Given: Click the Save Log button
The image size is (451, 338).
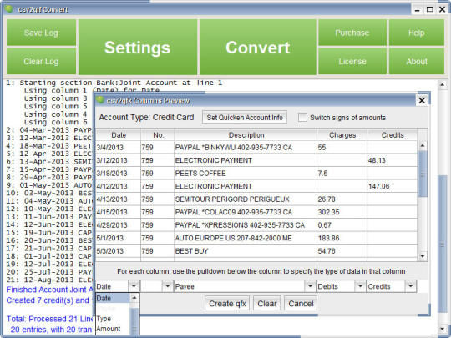Looking at the screenshot, I should pos(41,33).
